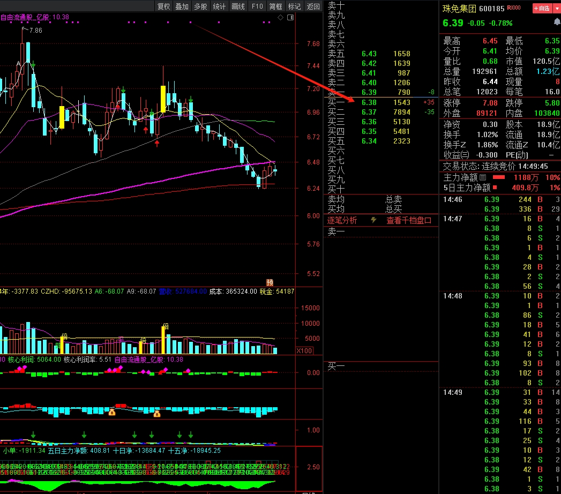Click 返回 to go back

[313, 6]
